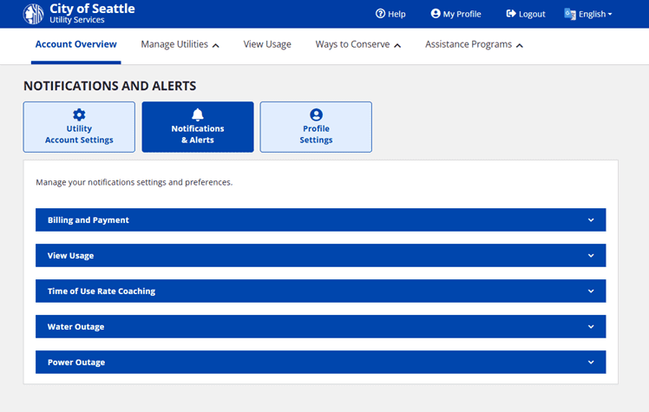Screen dimensions: 649x412
Task: Switch to the Account Overview tab
Action: click(x=75, y=44)
